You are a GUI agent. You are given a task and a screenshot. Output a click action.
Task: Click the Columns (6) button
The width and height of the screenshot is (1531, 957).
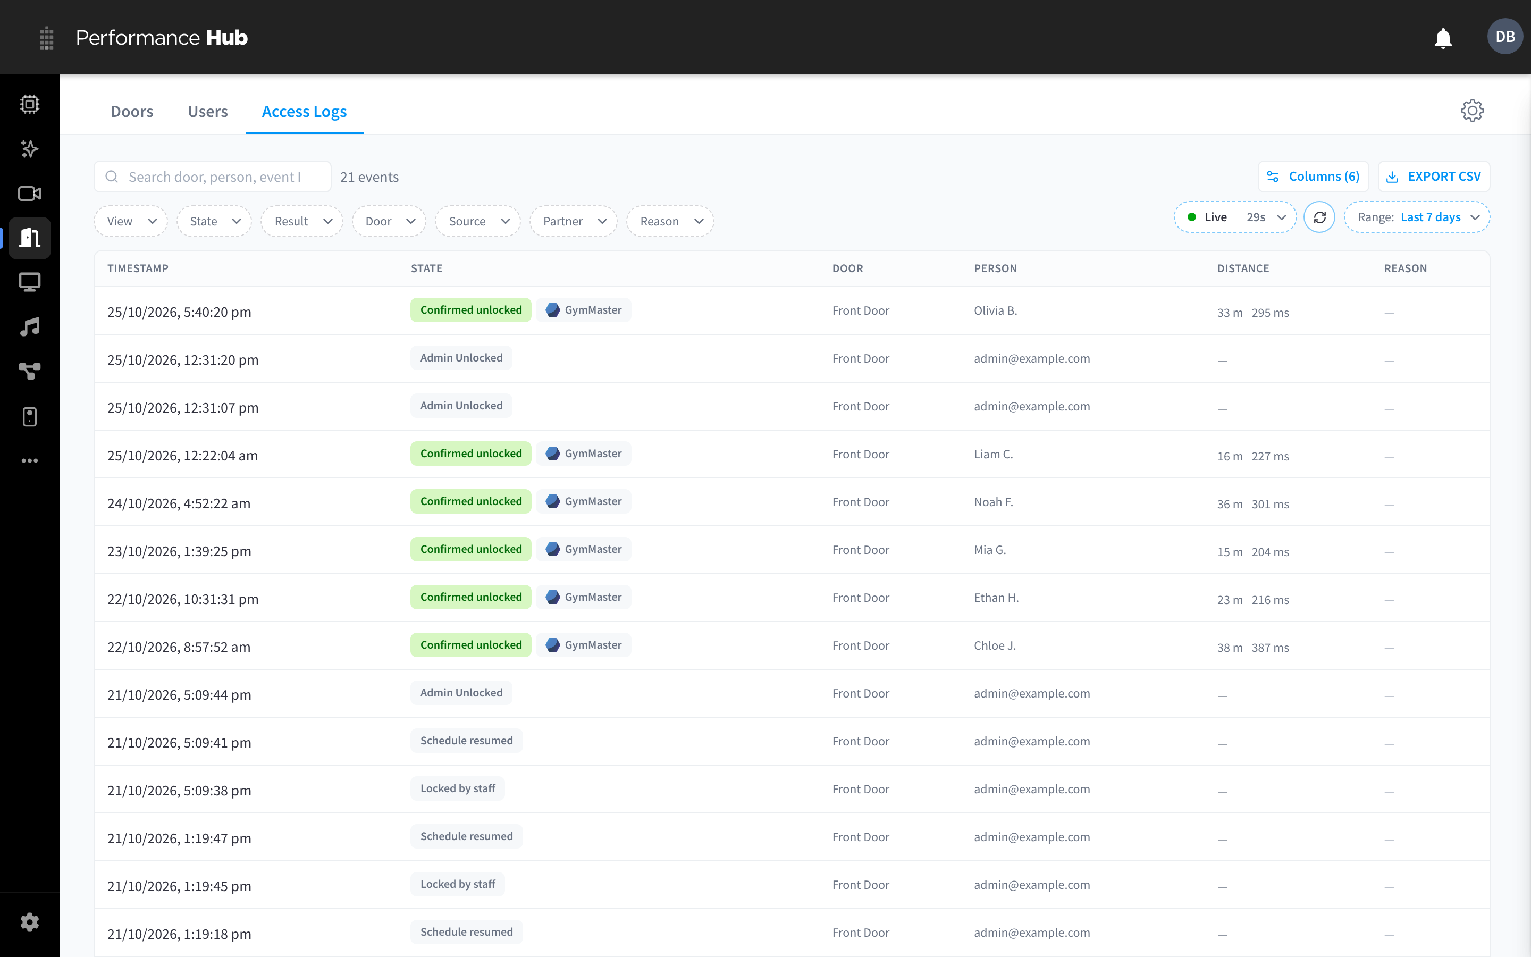pyautogui.click(x=1314, y=177)
